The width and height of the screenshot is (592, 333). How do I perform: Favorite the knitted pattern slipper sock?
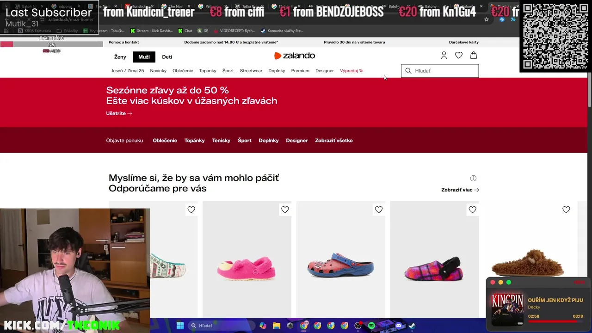[191, 210]
